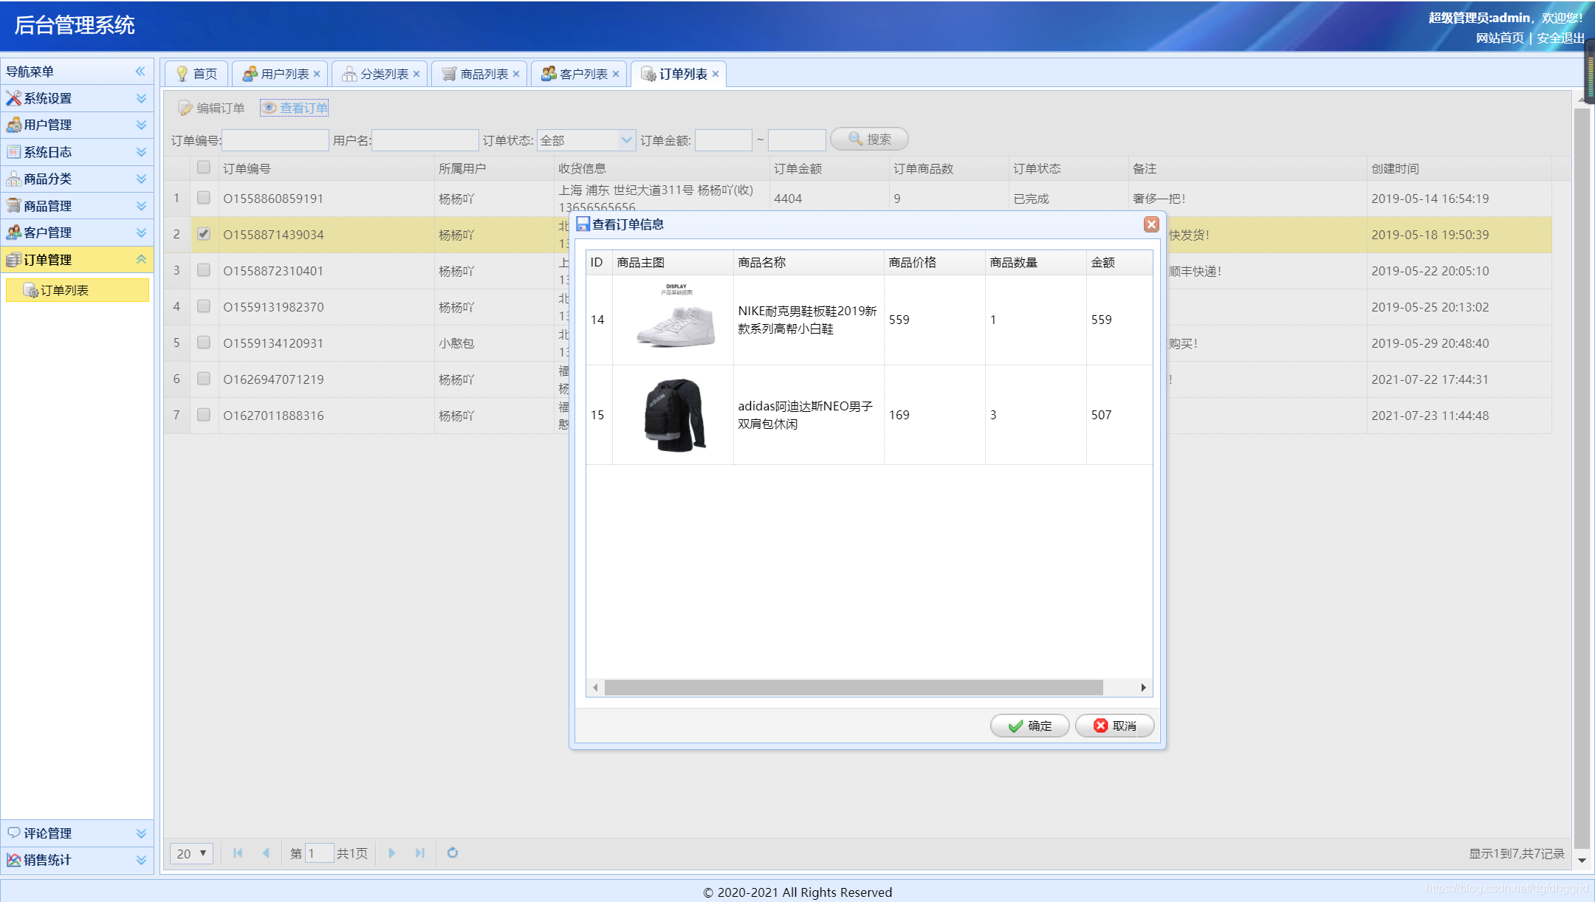Open the 订单状态 dropdown
Image resolution: width=1595 pixels, height=902 pixels.
[x=626, y=140]
